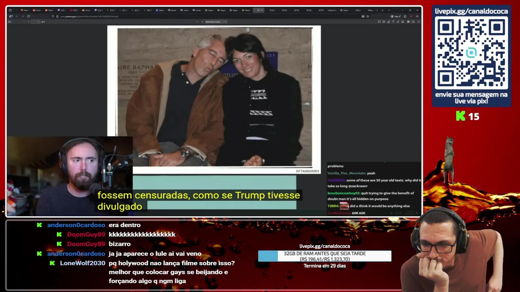Toggle the PDF viewer sidebar
Image resolution: width=520 pixels, height=292 pixels.
click(x=10, y=21)
